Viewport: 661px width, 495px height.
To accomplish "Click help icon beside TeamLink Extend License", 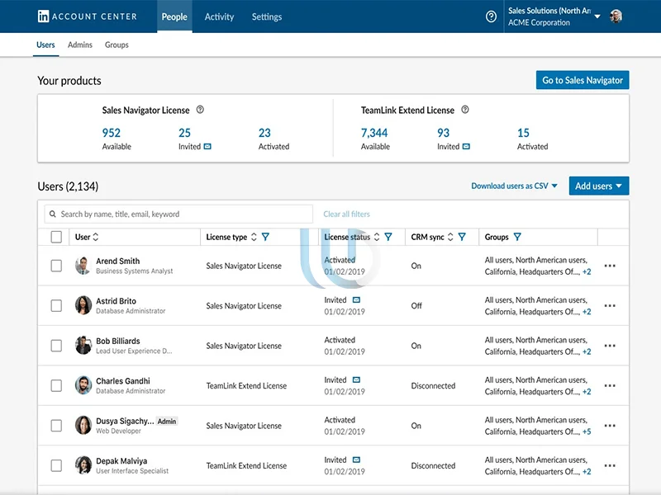I will pyautogui.click(x=465, y=110).
